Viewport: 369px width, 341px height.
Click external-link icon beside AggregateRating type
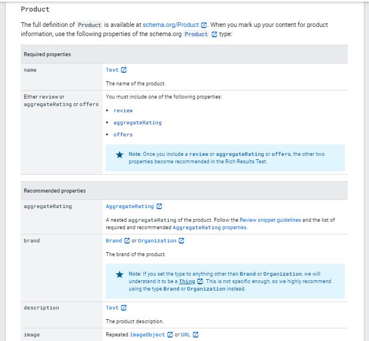(159, 206)
